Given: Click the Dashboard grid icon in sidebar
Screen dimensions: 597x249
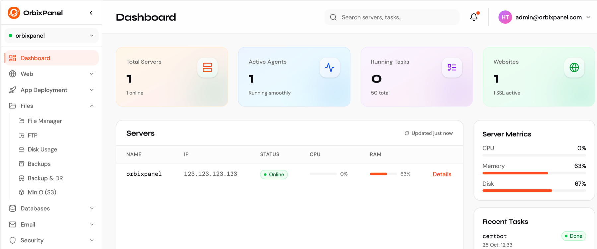Looking at the screenshot, I should [x=13, y=58].
